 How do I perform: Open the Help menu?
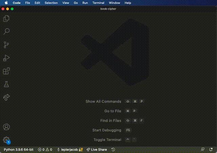pos(128,3)
